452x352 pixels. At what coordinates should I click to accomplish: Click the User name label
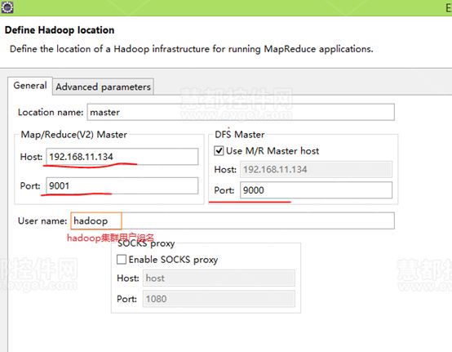pyautogui.click(x=42, y=221)
